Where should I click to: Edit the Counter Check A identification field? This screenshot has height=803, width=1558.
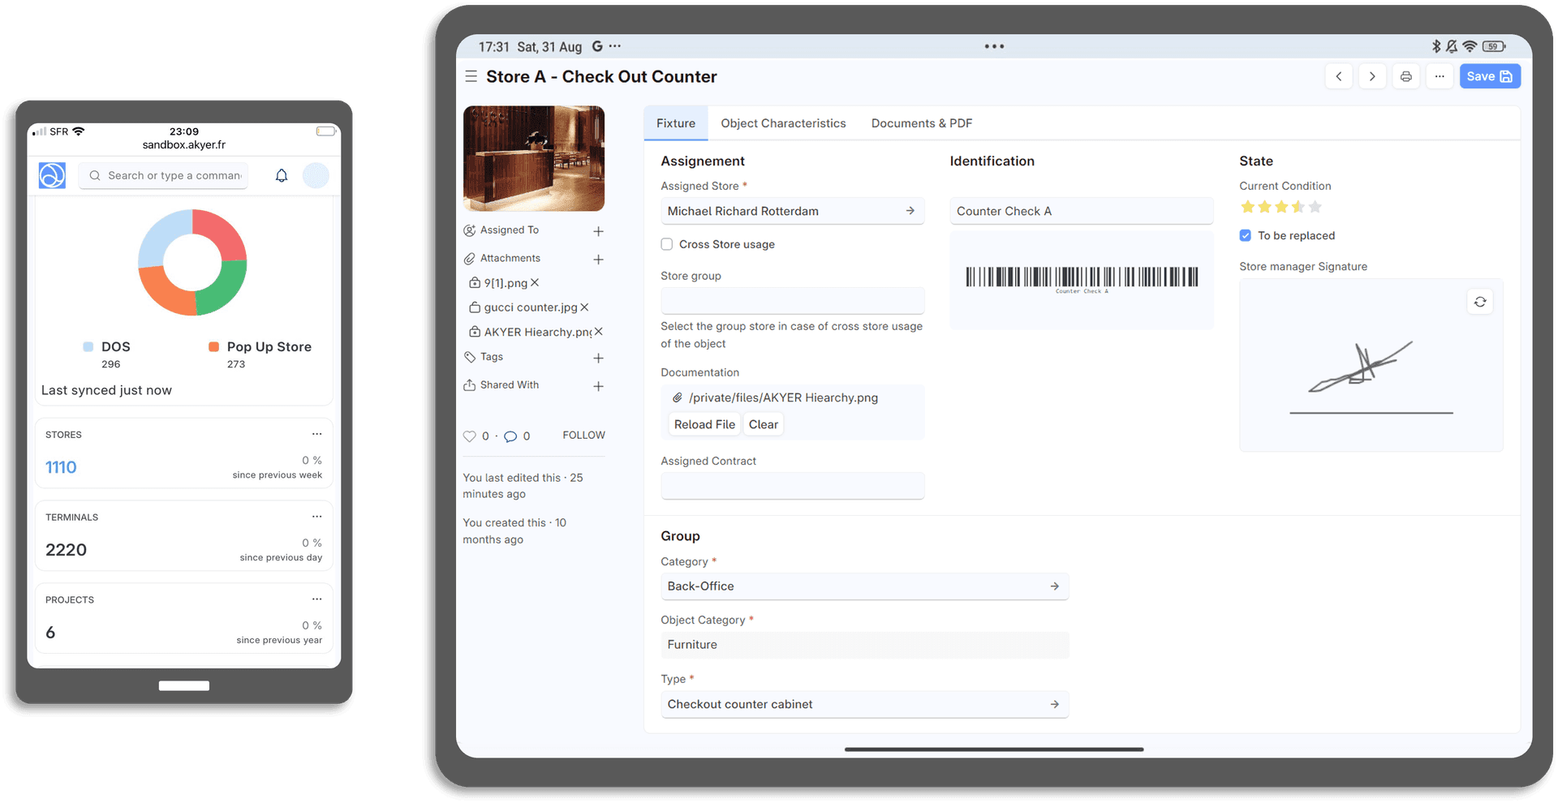pos(1082,211)
